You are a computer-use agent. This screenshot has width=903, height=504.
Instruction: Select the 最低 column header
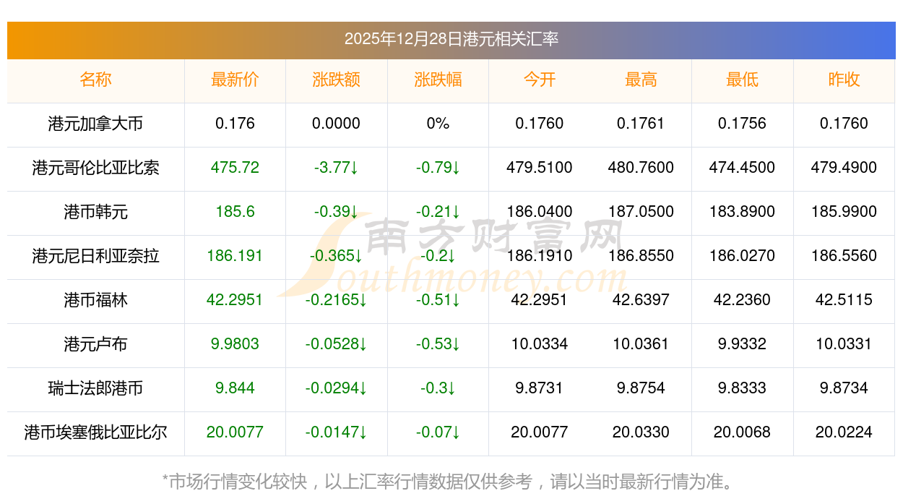[x=743, y=80]
